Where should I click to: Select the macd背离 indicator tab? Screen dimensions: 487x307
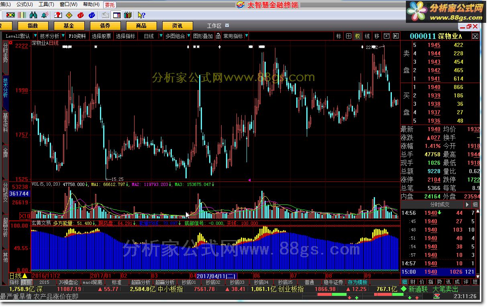tap(93, 282)
